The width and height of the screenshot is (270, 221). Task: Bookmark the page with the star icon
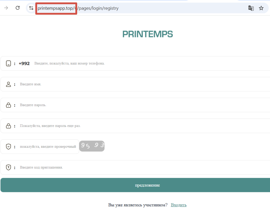[261, 8]
